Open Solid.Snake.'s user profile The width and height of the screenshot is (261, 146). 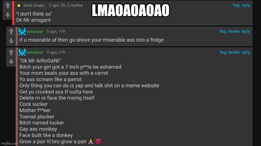(x=34, y=6)
